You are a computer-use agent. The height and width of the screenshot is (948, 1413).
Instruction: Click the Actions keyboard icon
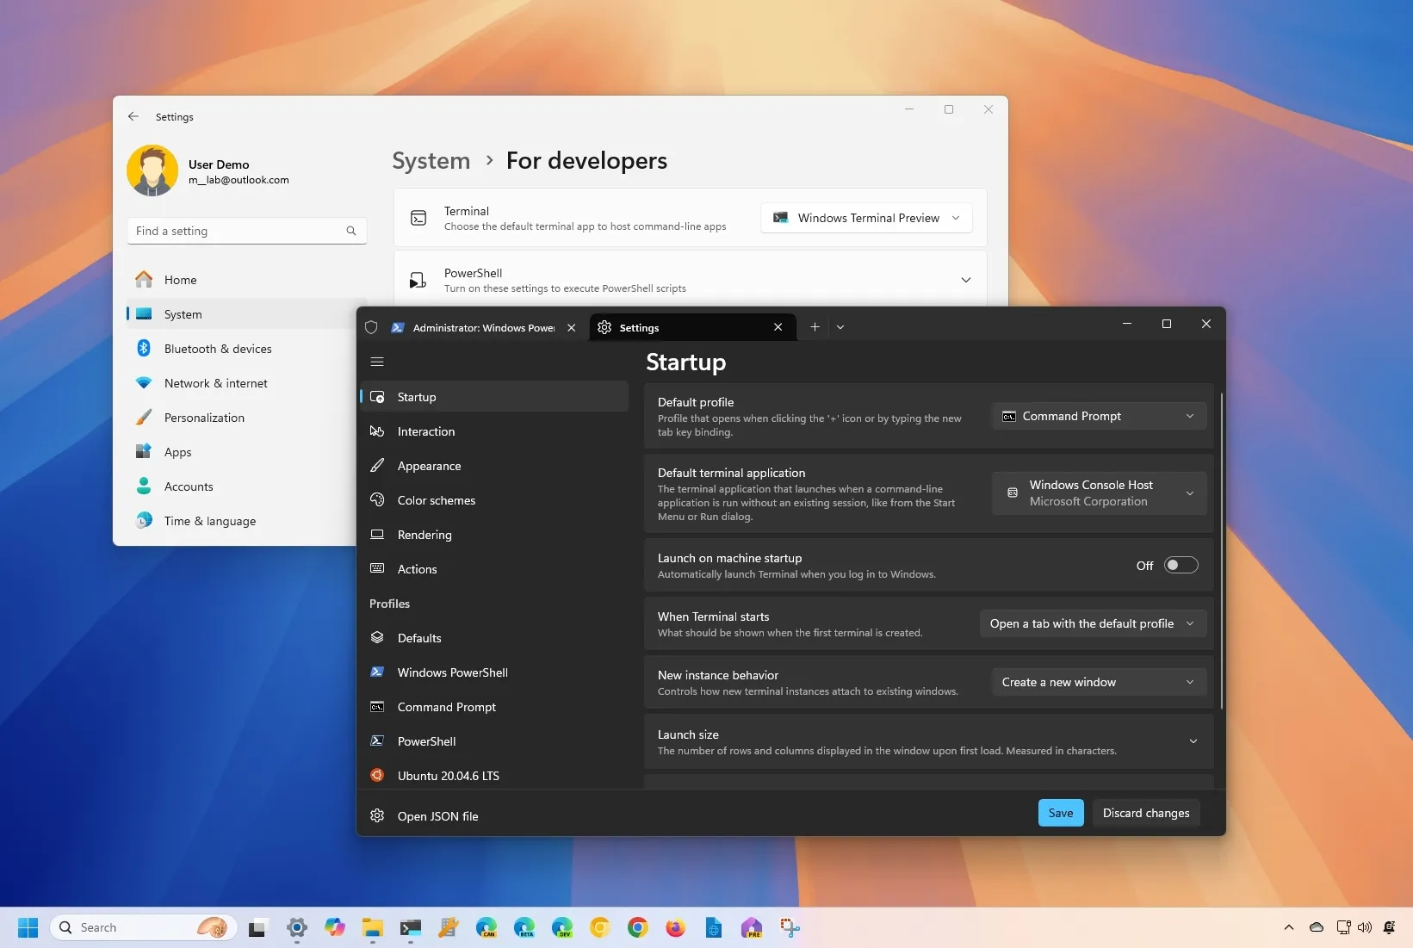click(377, 568)
